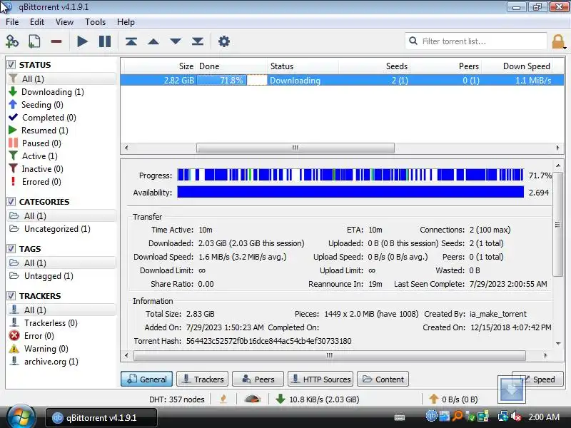Resume torrent with the play icon
Viewport: 571px width, 428px height.
pos(82,41)
